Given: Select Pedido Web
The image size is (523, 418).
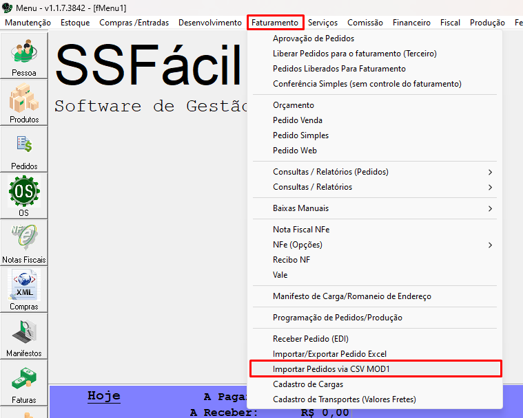Looking at the screenshot, I should (375, 151).
